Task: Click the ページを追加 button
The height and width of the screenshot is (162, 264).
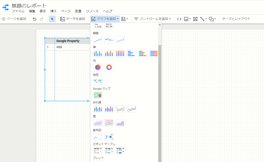Action: pyautogui.click(x=14, y=19)
